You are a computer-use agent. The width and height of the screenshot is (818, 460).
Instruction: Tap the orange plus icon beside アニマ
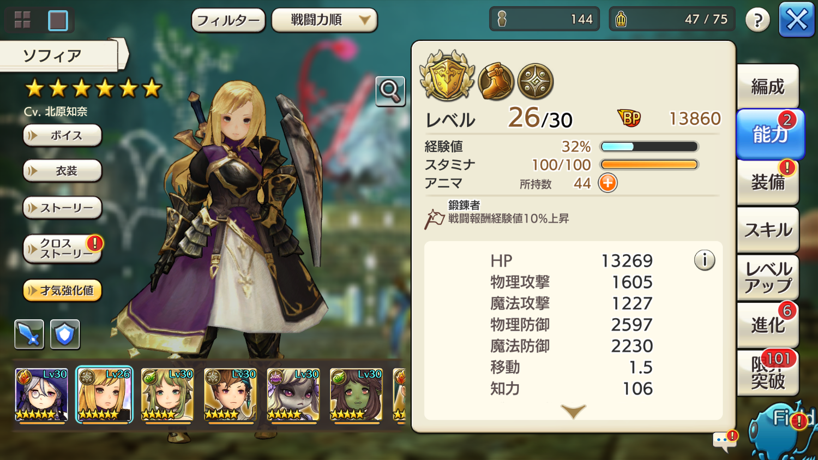pyautogui.click(x=608, y=183)
